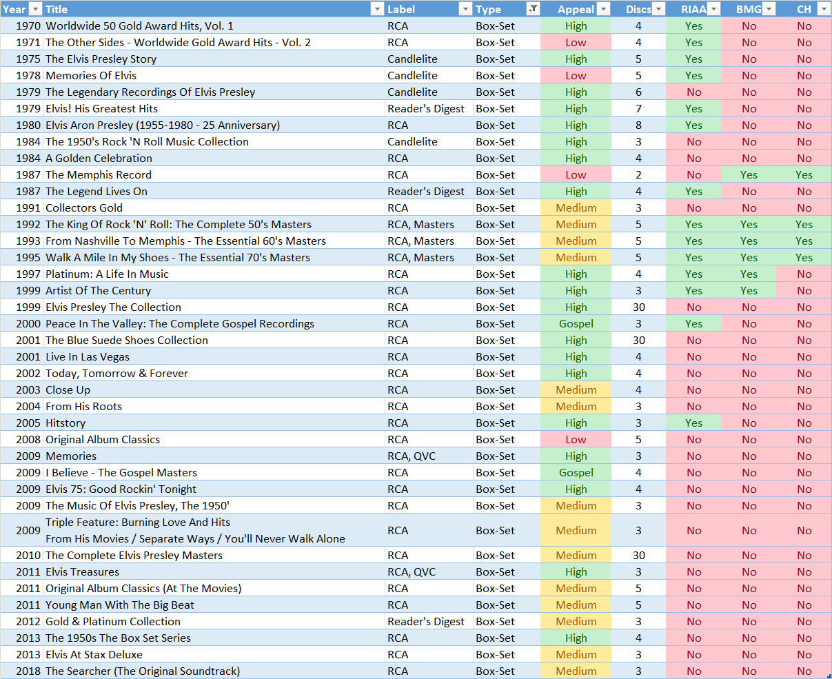Click the title 'The Elvis Presley Story'
The width and height of the screenshot is (832, 679).
click(101, 59)
